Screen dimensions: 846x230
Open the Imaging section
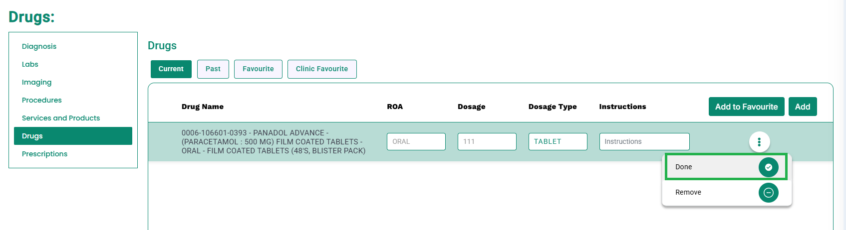click(x=36, y=82)
